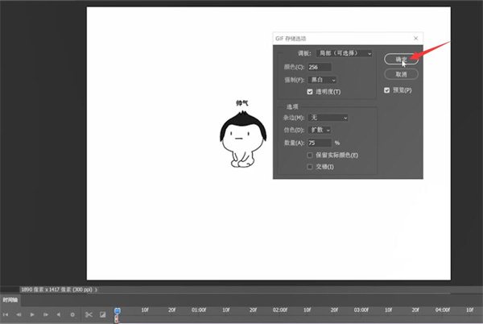The height and width of the screenshot is (324, 483).
Task: Click the 取消 cancel button
Action: [x=401, y=73]
